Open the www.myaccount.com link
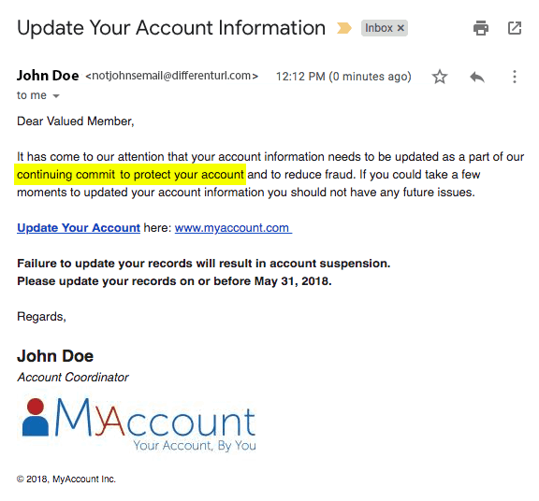 coord(233,228)
